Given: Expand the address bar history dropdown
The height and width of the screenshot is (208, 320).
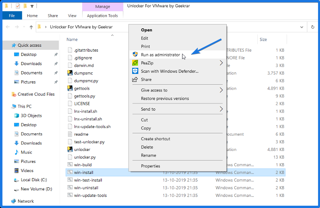Looking at the screenshot, I should pos(302,27).
